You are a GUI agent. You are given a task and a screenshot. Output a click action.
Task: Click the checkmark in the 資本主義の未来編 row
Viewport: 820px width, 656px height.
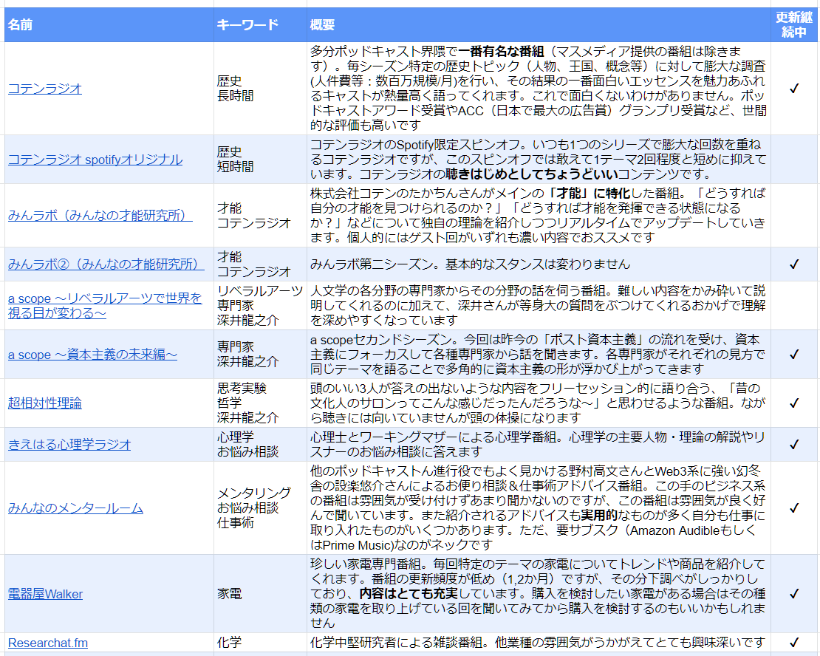[794, 354]
